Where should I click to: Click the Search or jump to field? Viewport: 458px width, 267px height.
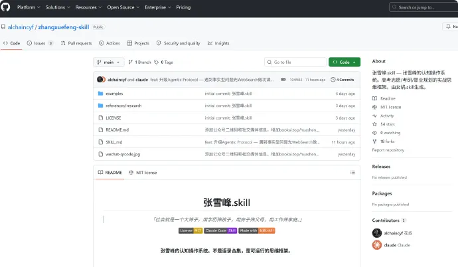[423, 7]
